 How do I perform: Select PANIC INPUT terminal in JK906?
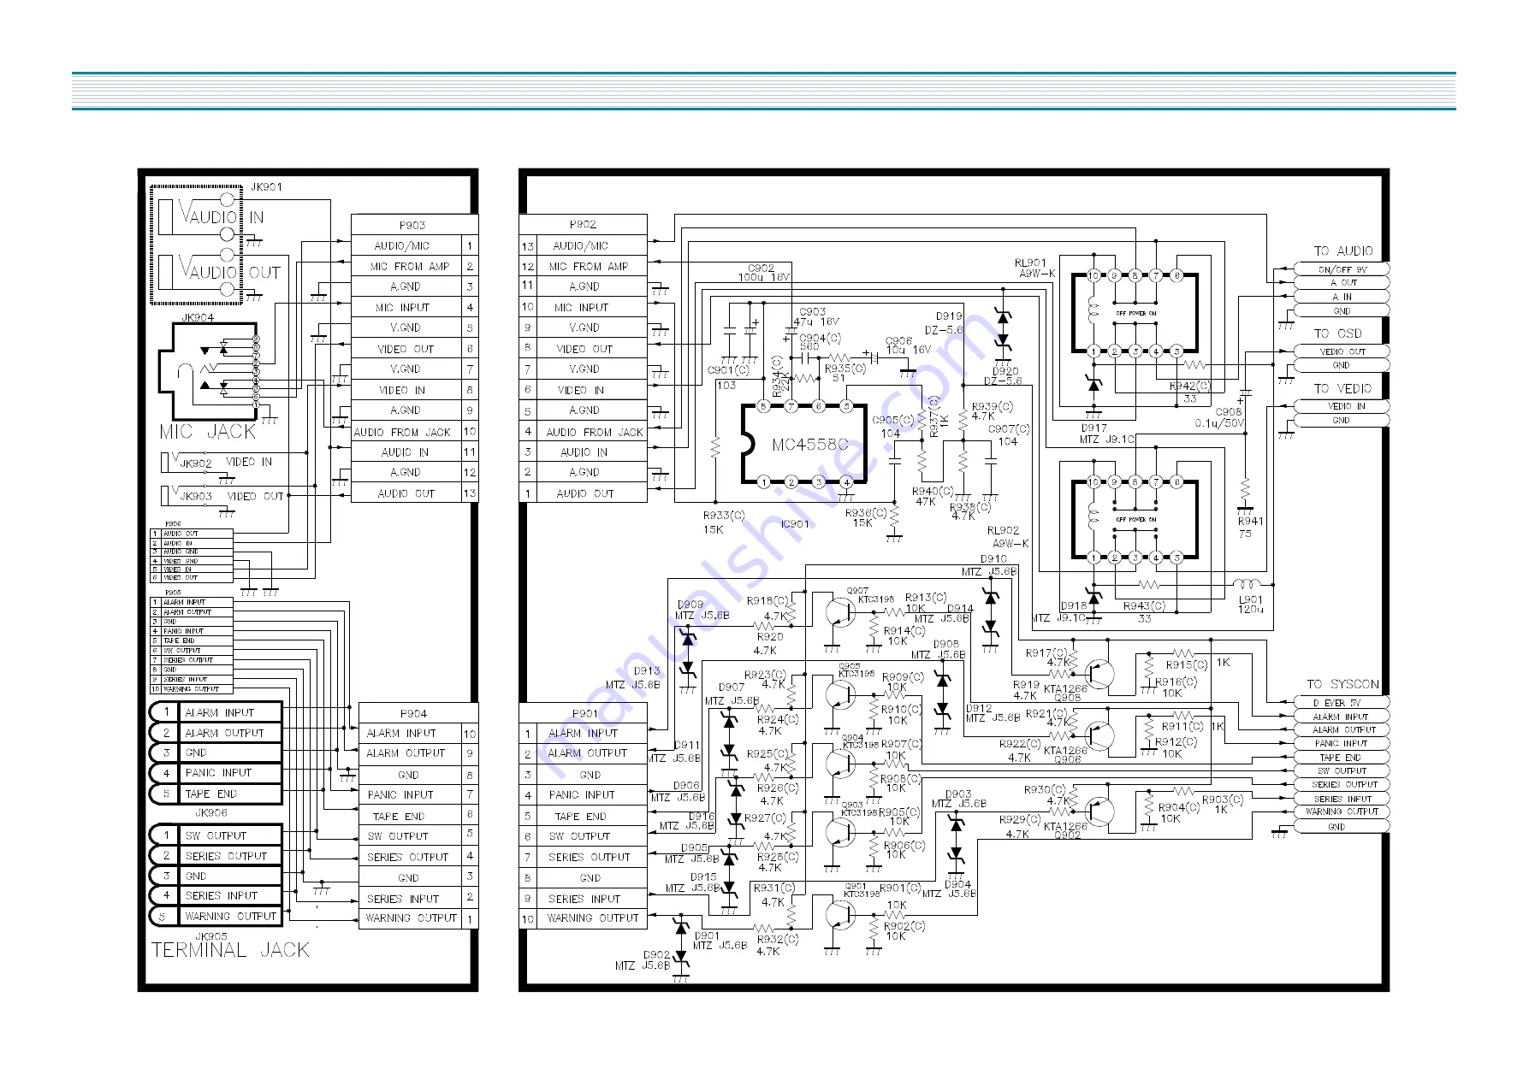[x=216, y=773]
